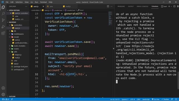Viewport: 179px width, 101px height.
Task: Open the Run menu
Action: coord(36,2)
